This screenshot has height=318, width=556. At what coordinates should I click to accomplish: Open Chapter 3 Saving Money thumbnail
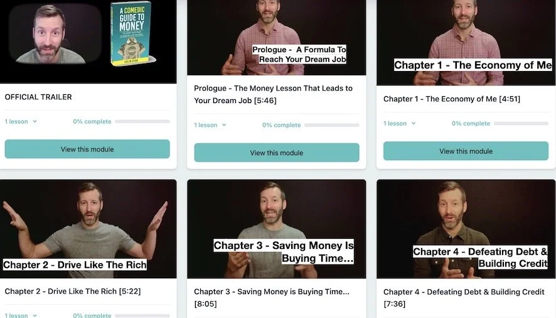277,229
